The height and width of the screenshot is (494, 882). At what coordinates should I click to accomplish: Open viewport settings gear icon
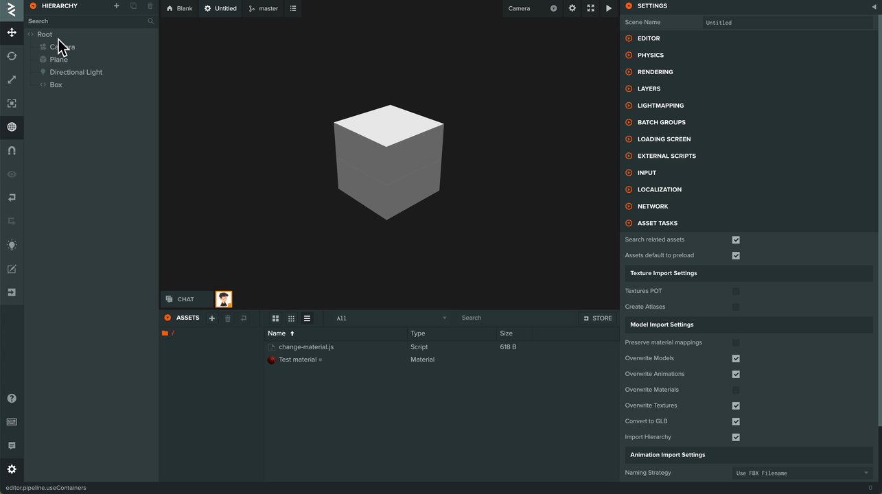pyautogui.click(x=572, y=8)
